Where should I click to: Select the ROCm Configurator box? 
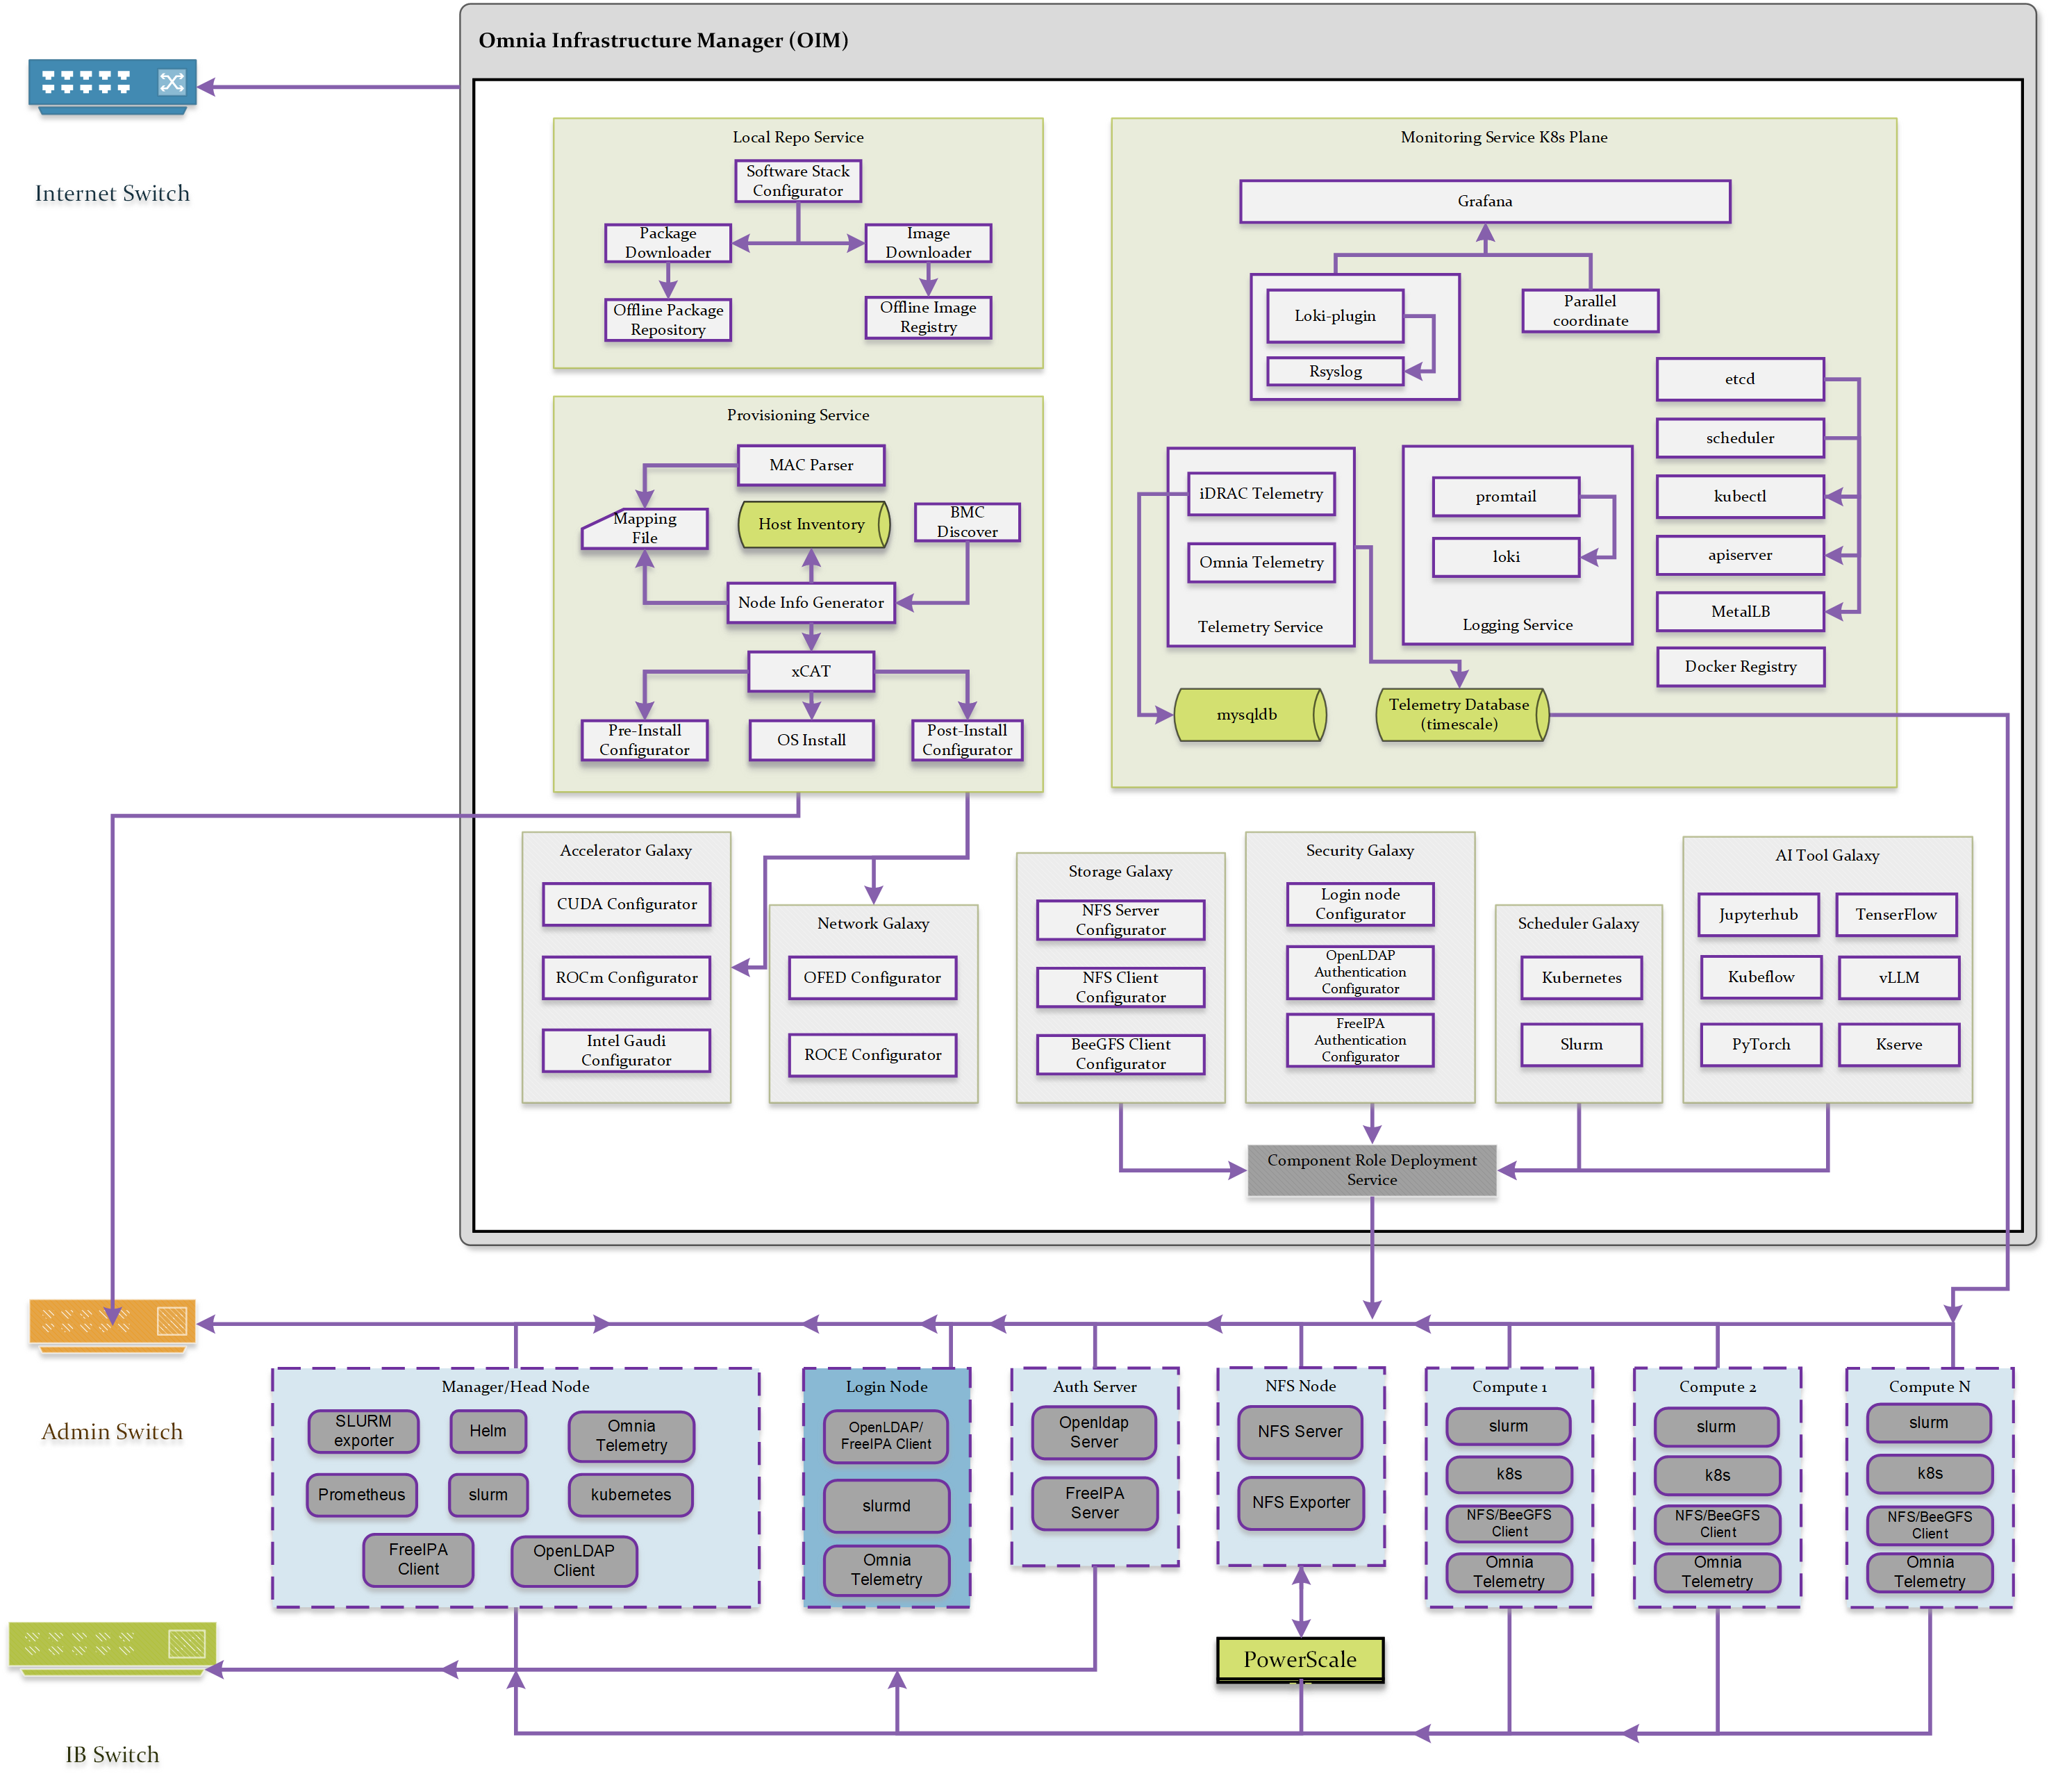(626, 978)
